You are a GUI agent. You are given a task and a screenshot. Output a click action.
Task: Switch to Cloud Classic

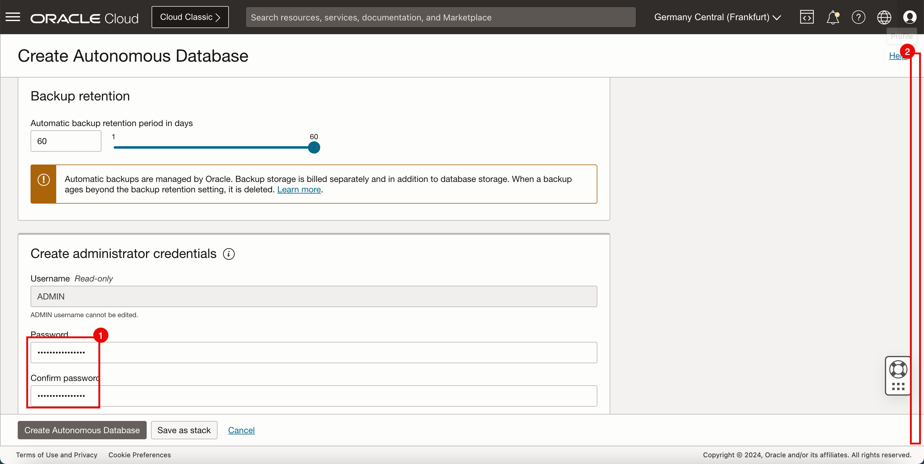(x=190, y=17)
